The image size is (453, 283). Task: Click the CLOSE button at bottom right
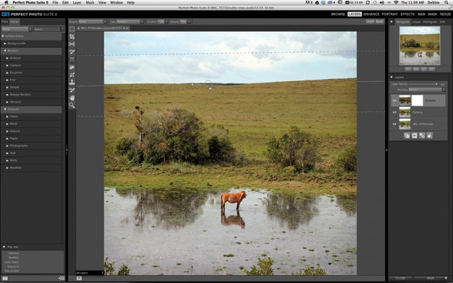pyautogui.click(x=400, y=278)
